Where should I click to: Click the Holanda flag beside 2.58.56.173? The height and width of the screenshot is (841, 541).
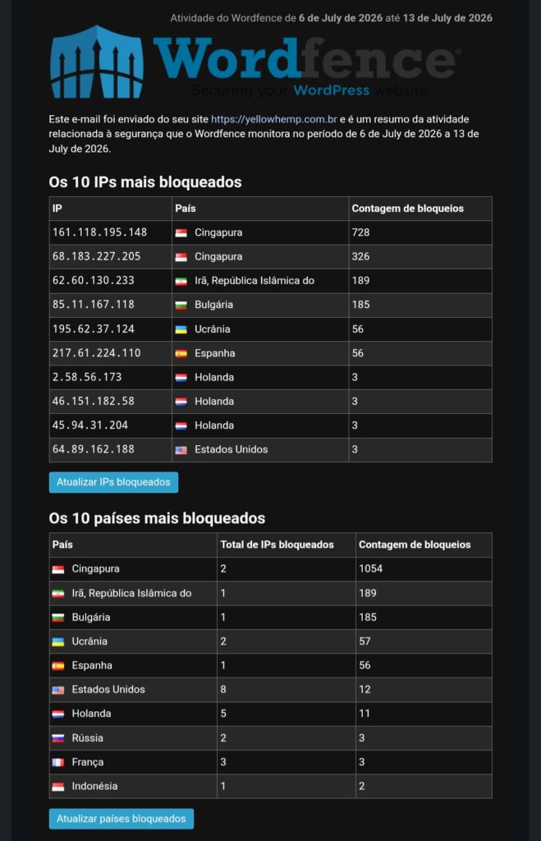click(x=181, y=378)
